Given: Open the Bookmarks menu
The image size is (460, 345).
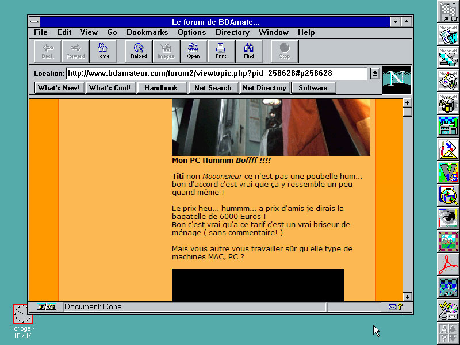Looking at the screenshot, I should click(x=147, y=33).
